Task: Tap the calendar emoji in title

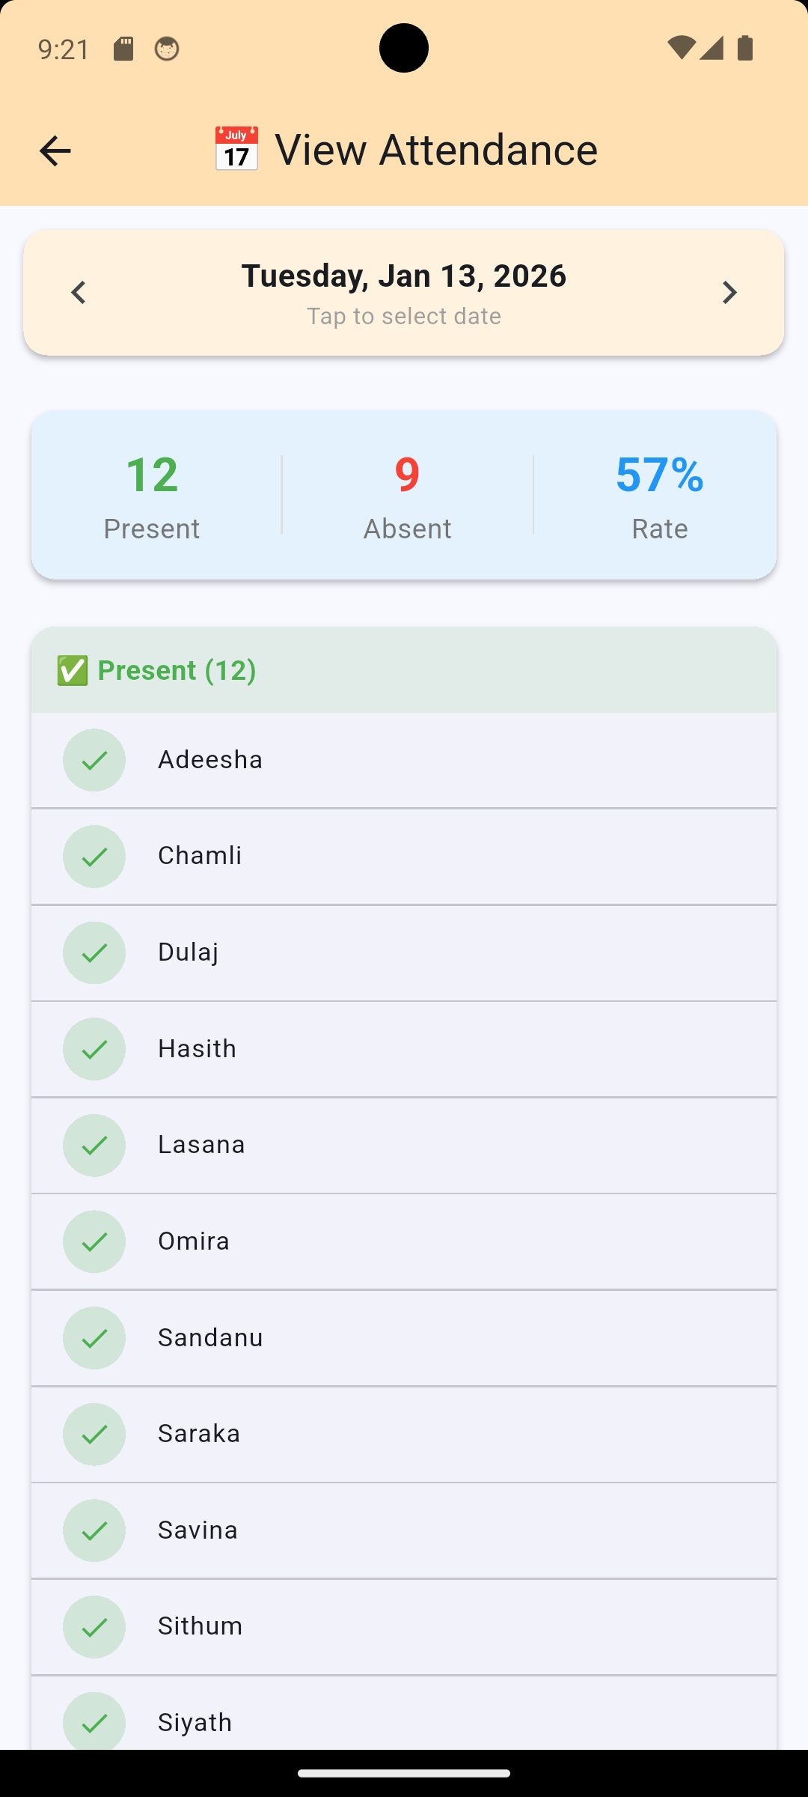Action: click(x=236, y=149)
